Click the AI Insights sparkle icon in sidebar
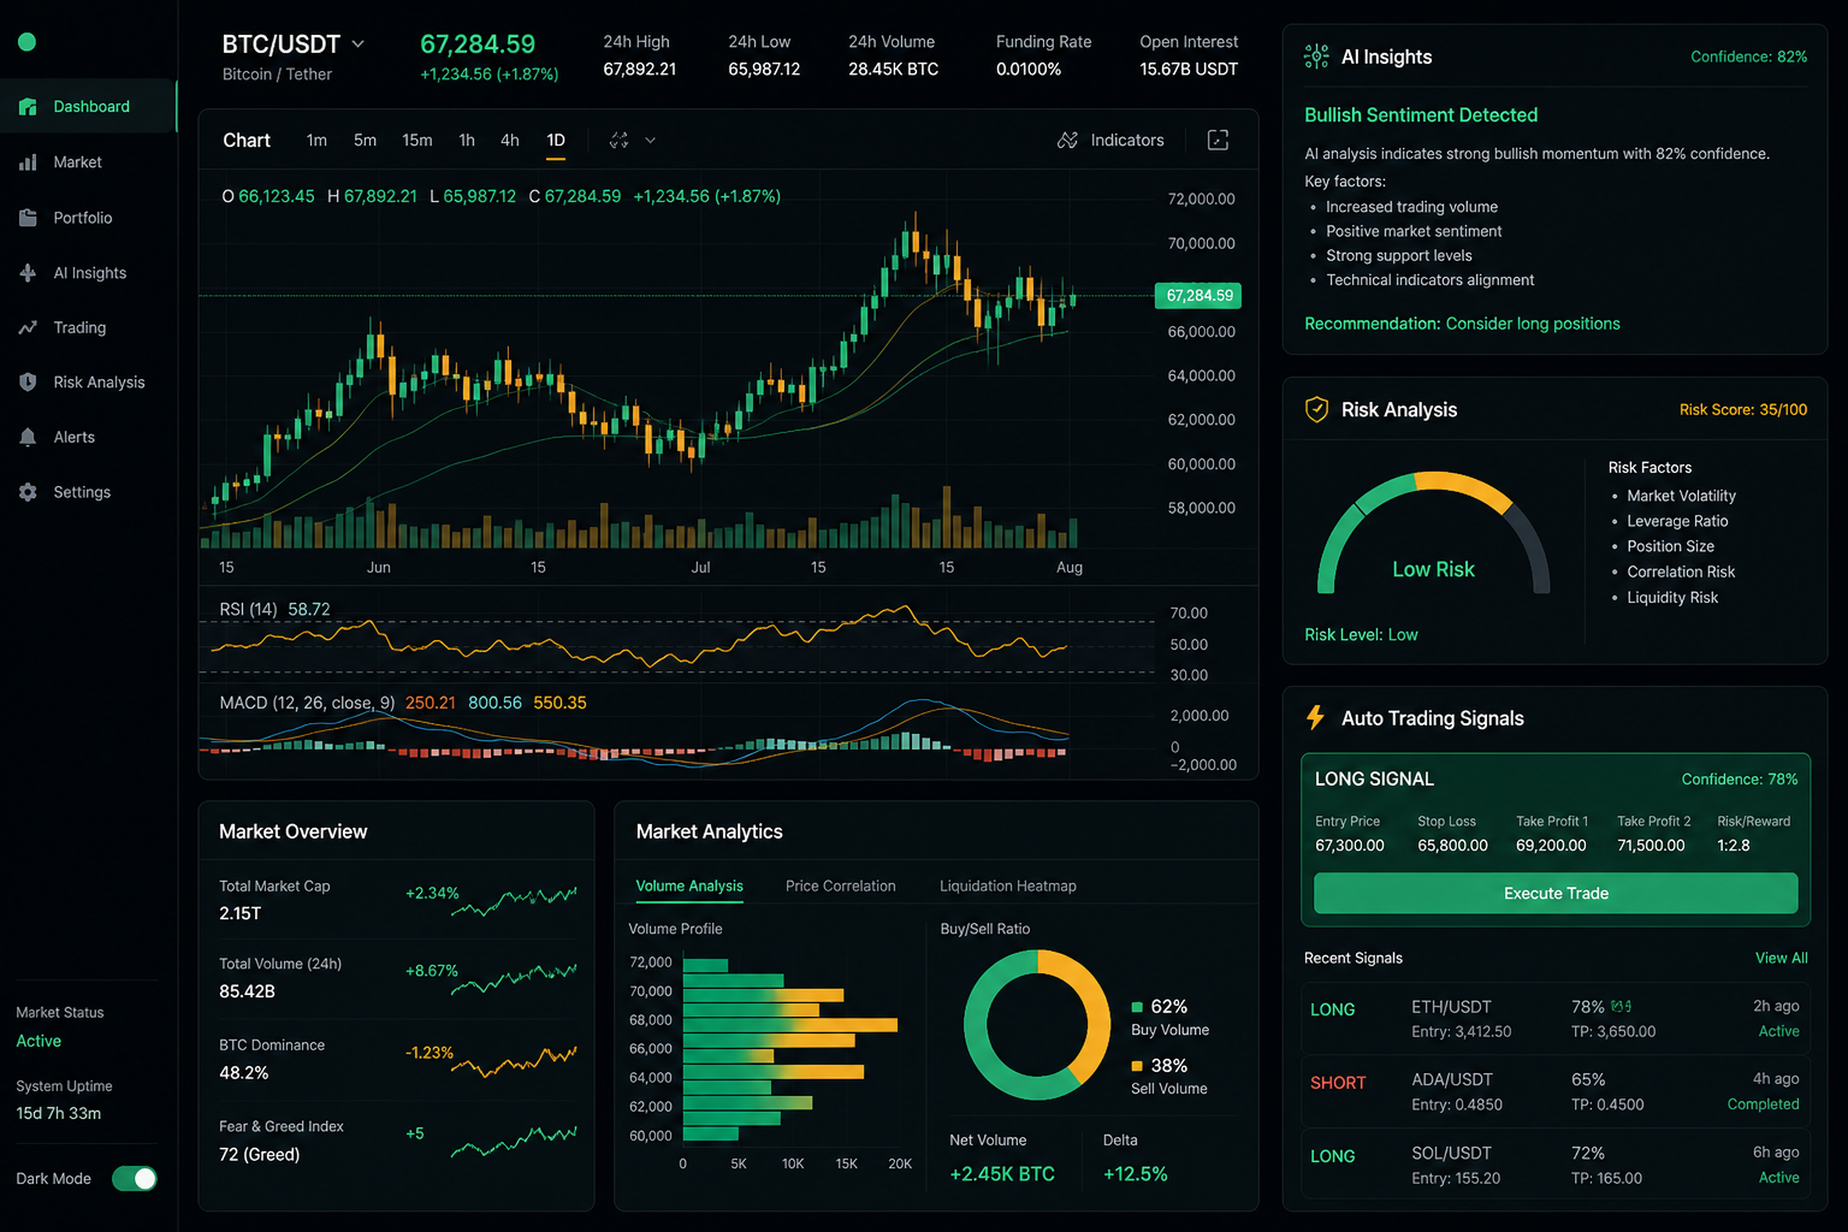1848x1232 pixels. click(x=27, y=273)
